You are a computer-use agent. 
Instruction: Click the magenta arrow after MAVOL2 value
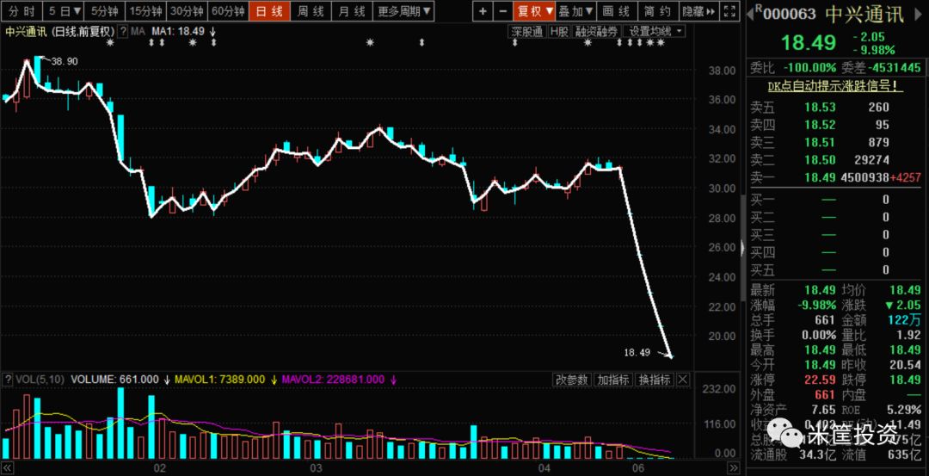pos(393,380)
